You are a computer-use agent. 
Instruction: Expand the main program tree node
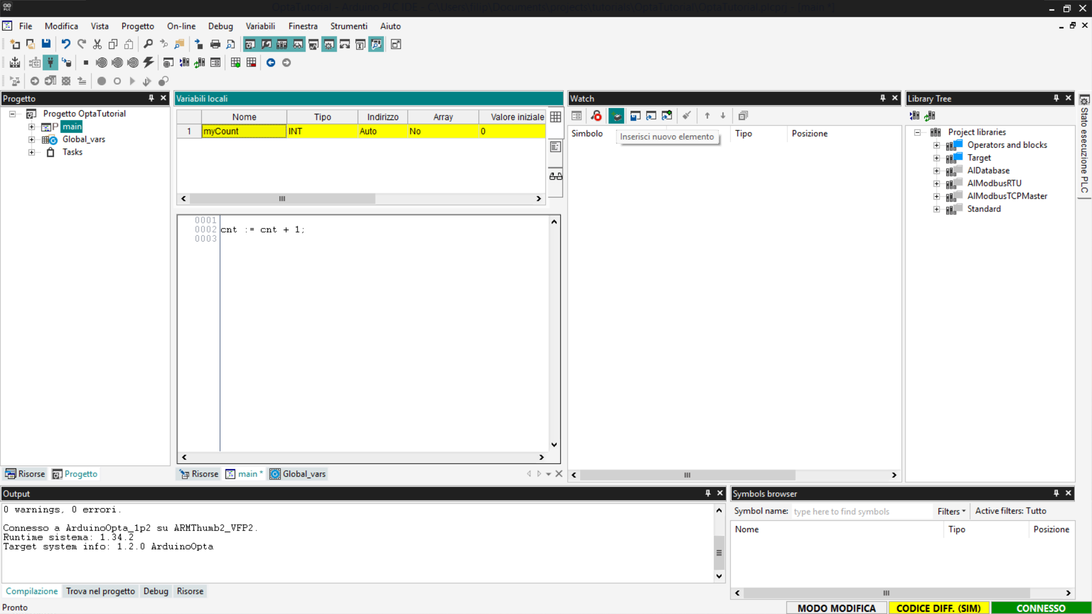pyautogui.click(x=32, y=127)
